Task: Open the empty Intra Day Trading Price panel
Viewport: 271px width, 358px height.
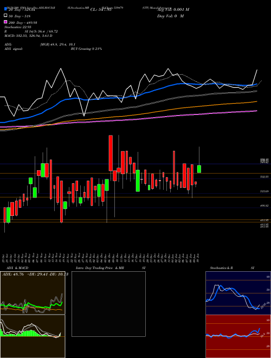Action: (108, 304)
